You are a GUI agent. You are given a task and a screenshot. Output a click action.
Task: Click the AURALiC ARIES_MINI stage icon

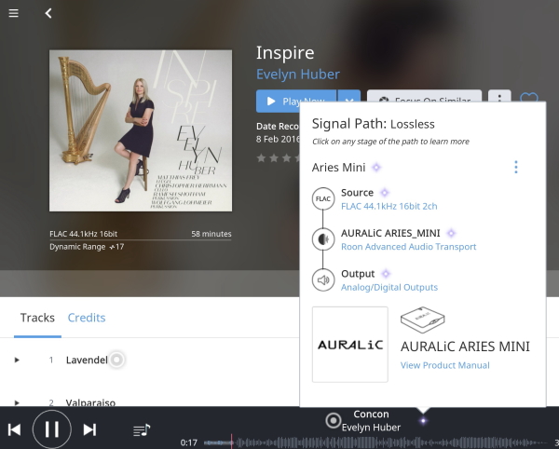pyautogui.click(x=323, y=239)
